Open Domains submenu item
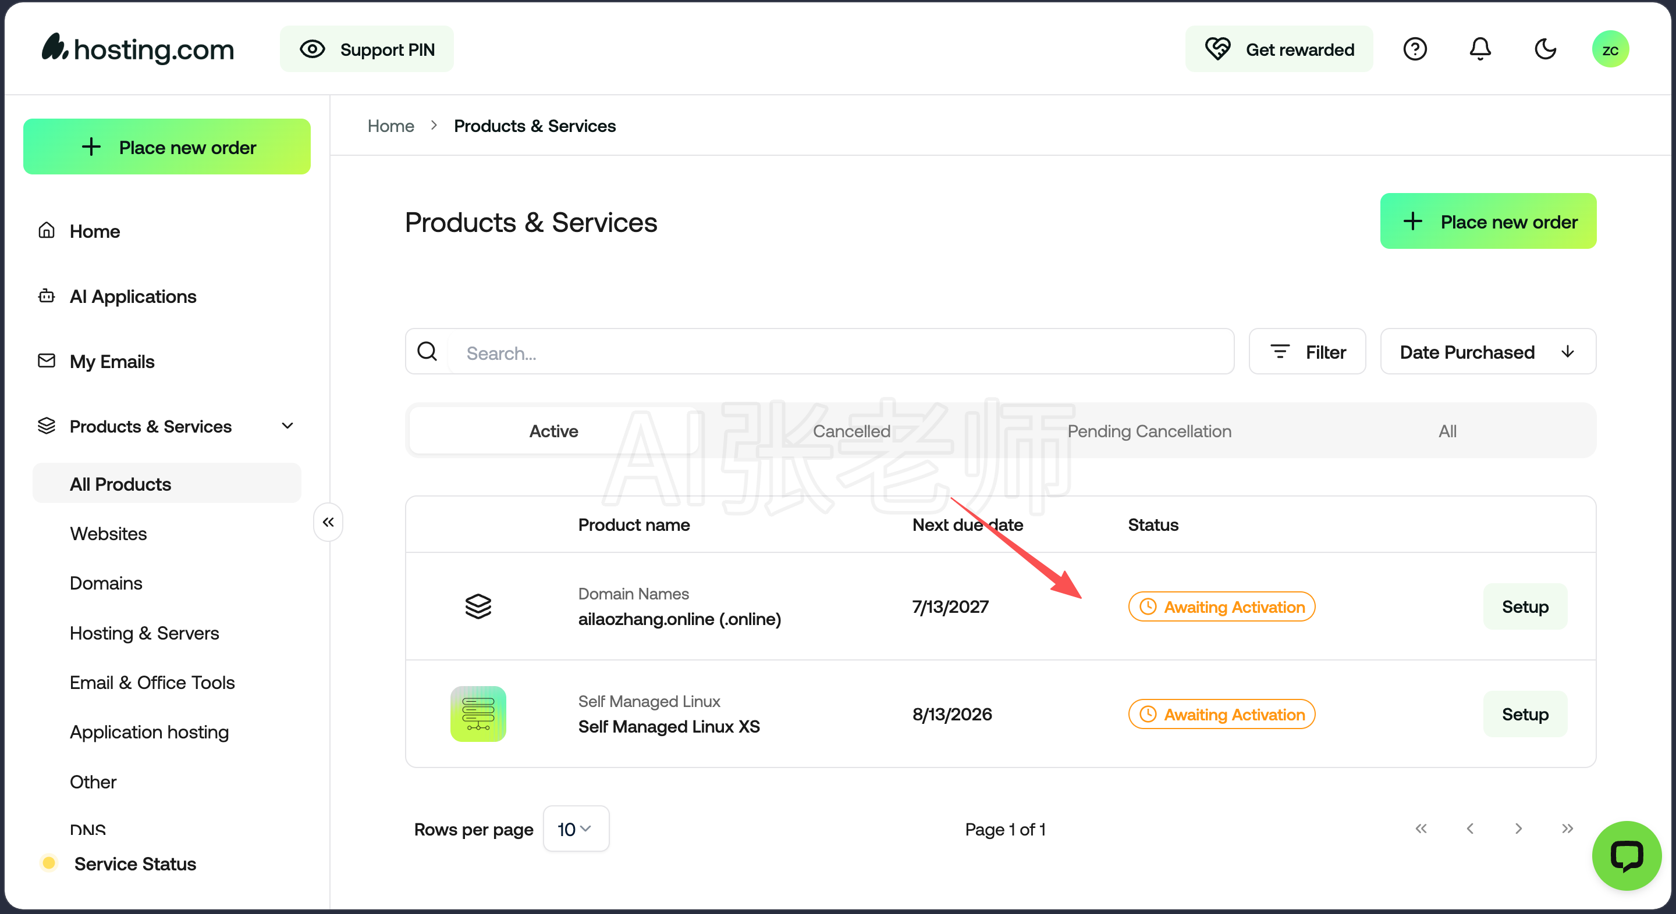The image size is (1676, 914). pos(106,583)
